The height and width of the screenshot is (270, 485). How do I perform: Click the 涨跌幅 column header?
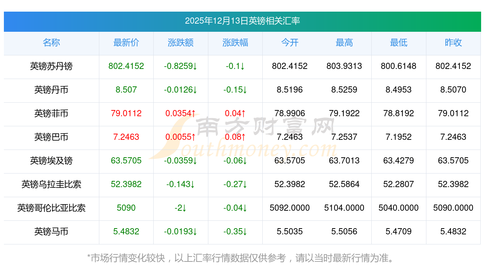tap(235, 43)
